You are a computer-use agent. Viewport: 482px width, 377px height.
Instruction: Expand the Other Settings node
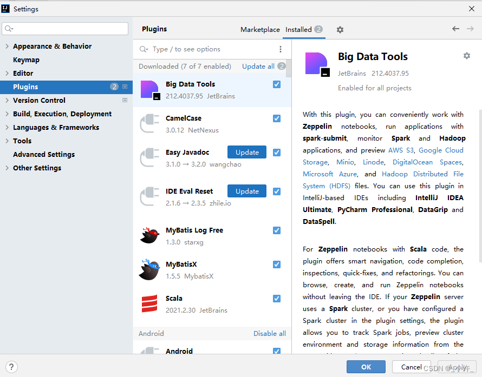[6, 168]
